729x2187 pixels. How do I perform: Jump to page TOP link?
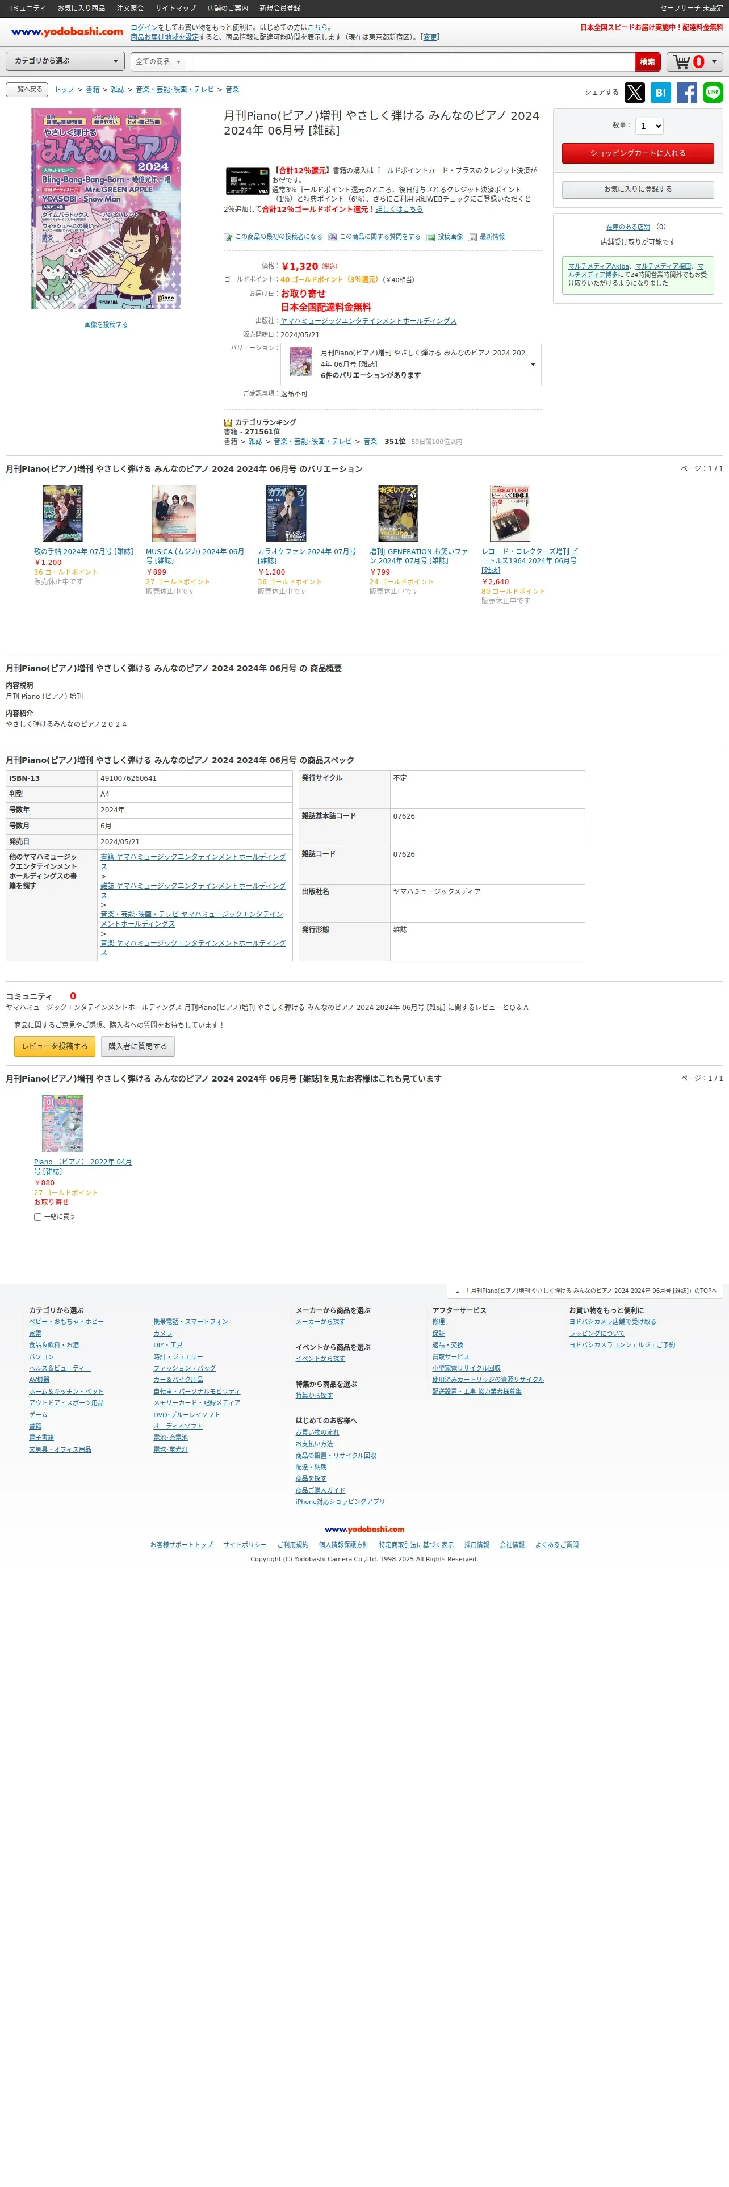[586, 1291]
